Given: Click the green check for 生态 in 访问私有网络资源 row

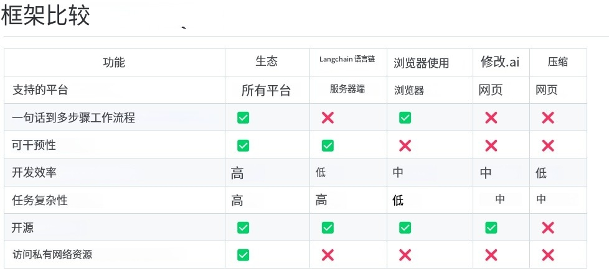Looking at the screenshot, I should click(243, 255).
